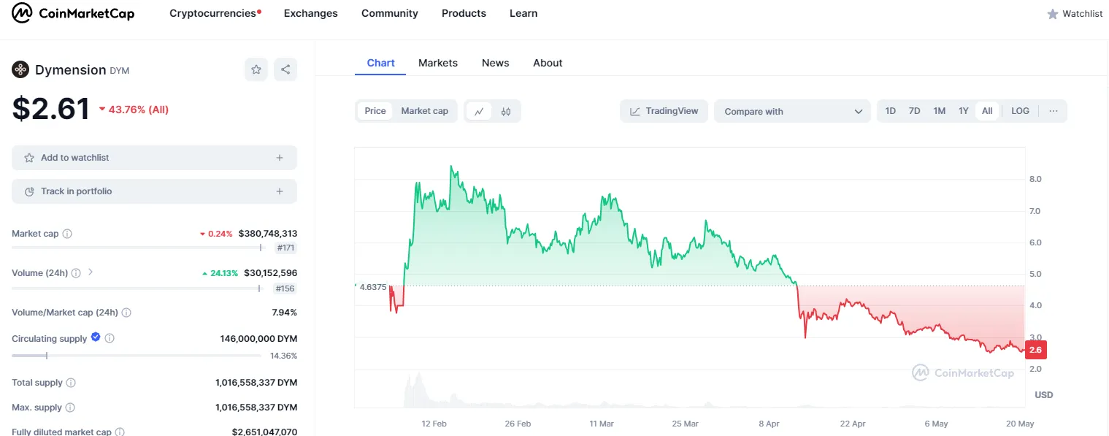Expand the Volume (24h) chevron
The image size is (1109, 436).
(x=91, y=272)
